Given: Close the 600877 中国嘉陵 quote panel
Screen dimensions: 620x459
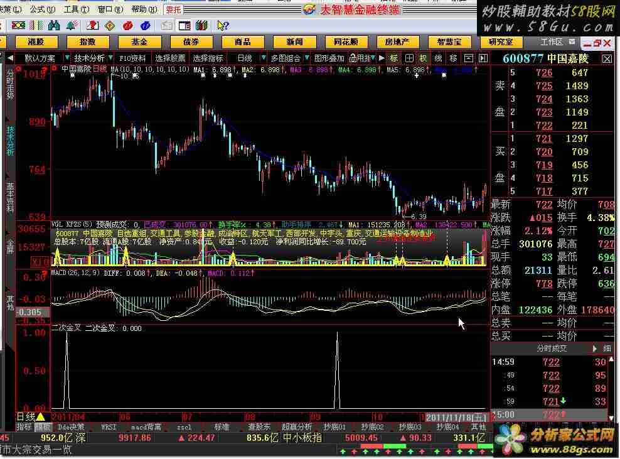Looking at the screenshot, I should [x=607, y=59].
